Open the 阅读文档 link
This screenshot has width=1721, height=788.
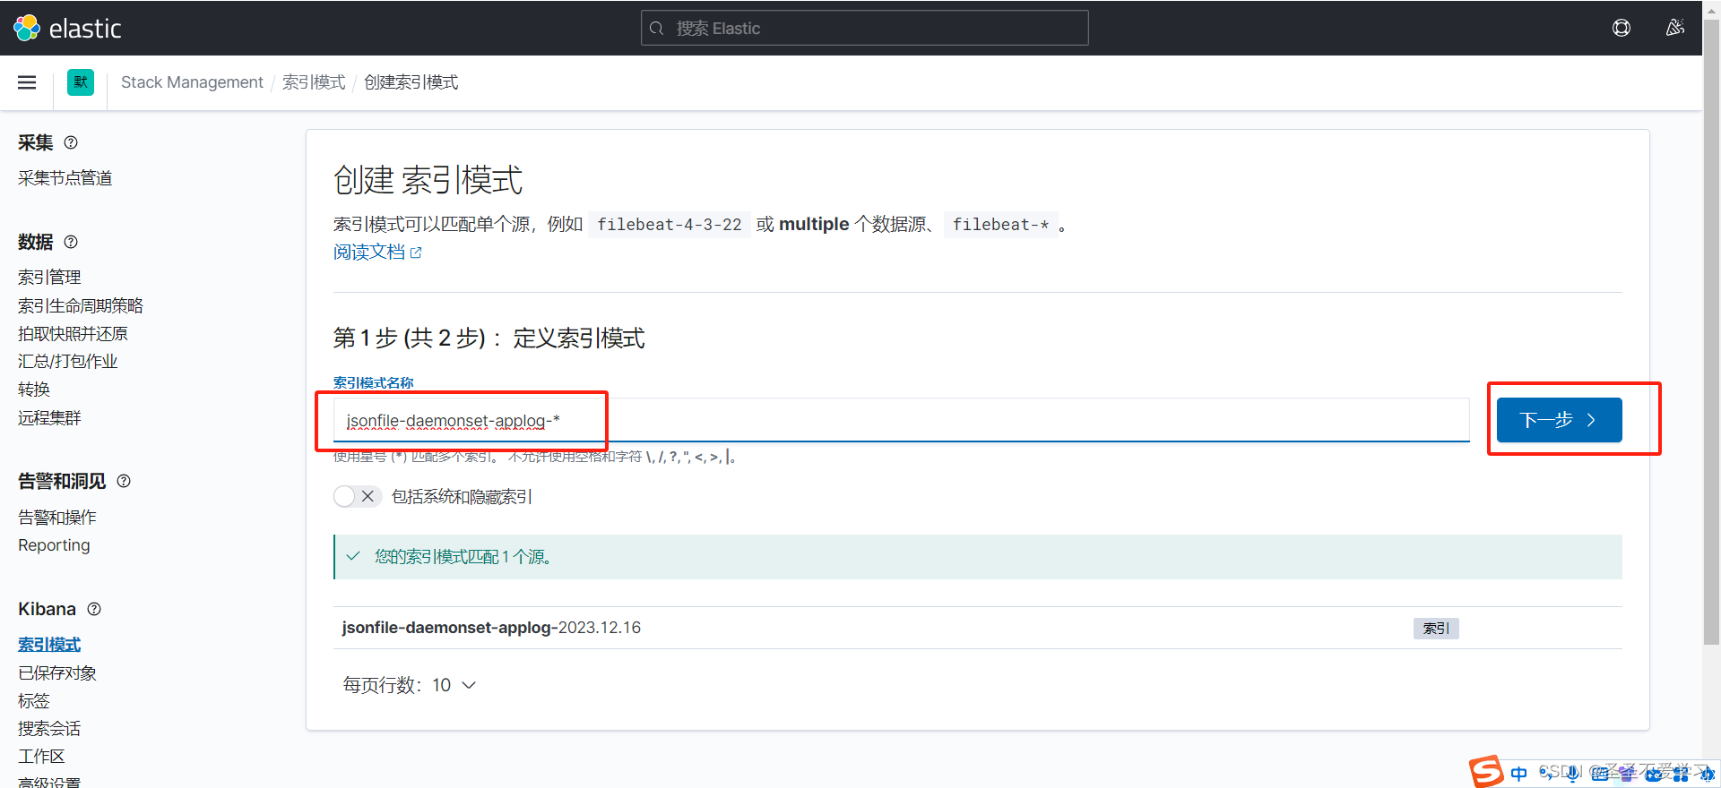(377, 253)
